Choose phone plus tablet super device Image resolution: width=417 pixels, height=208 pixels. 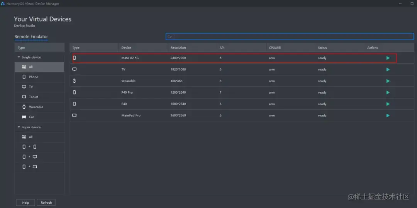[39, 167]
